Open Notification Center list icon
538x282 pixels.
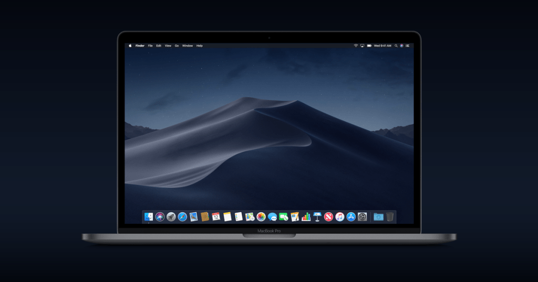click(407, 46)
